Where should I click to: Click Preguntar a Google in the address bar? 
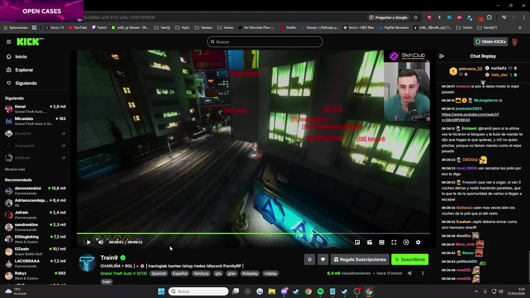coord(388,17)
